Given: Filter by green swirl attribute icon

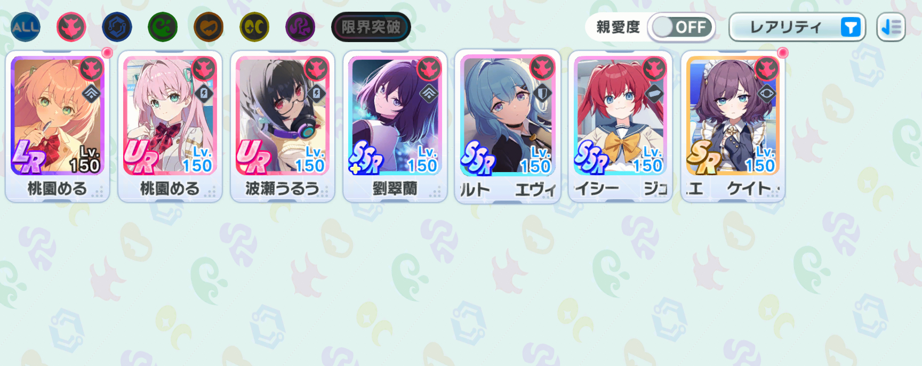Looking at the screenshot, I should tap(163, 27).
